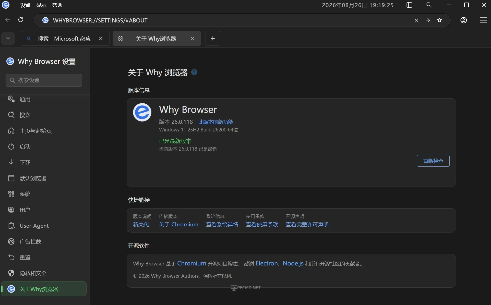Screen dimensions: 491x305
Task: Go back with the left arrow button
Action: (x=8, y=20)
